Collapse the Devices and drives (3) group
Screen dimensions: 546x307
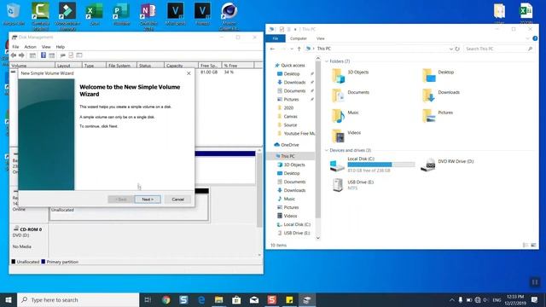point(327,150)
